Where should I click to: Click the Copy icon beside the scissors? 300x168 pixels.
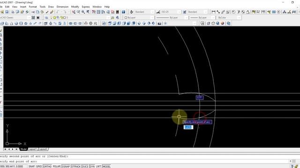click(x=37, y=12)
